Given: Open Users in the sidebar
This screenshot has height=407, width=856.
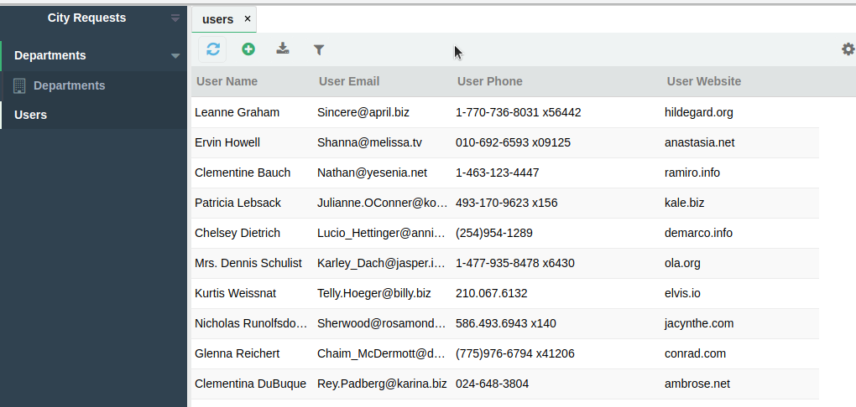Looking at the screenshot, I should 31,115.
